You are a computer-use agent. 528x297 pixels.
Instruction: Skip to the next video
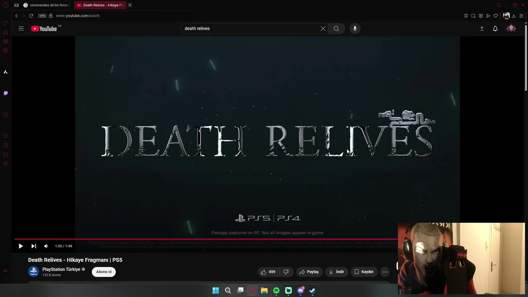[x=34, y=246]
